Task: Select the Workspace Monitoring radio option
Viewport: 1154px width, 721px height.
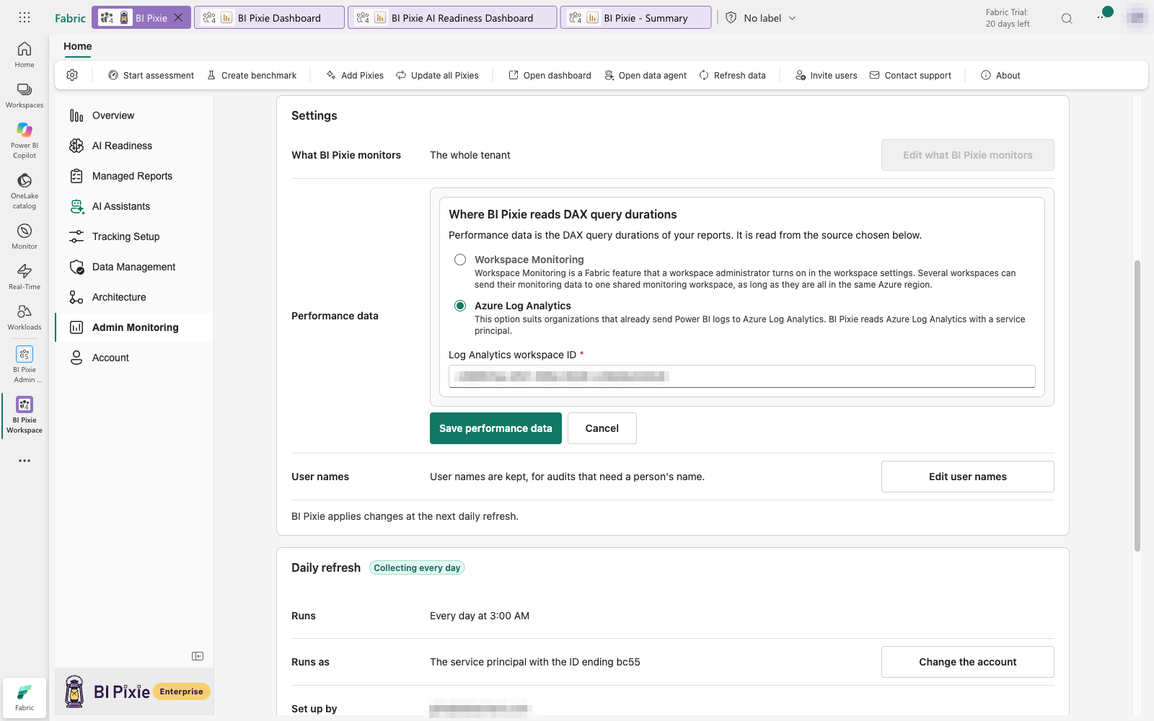Action: pyautogui.click(x=460, y=260)
